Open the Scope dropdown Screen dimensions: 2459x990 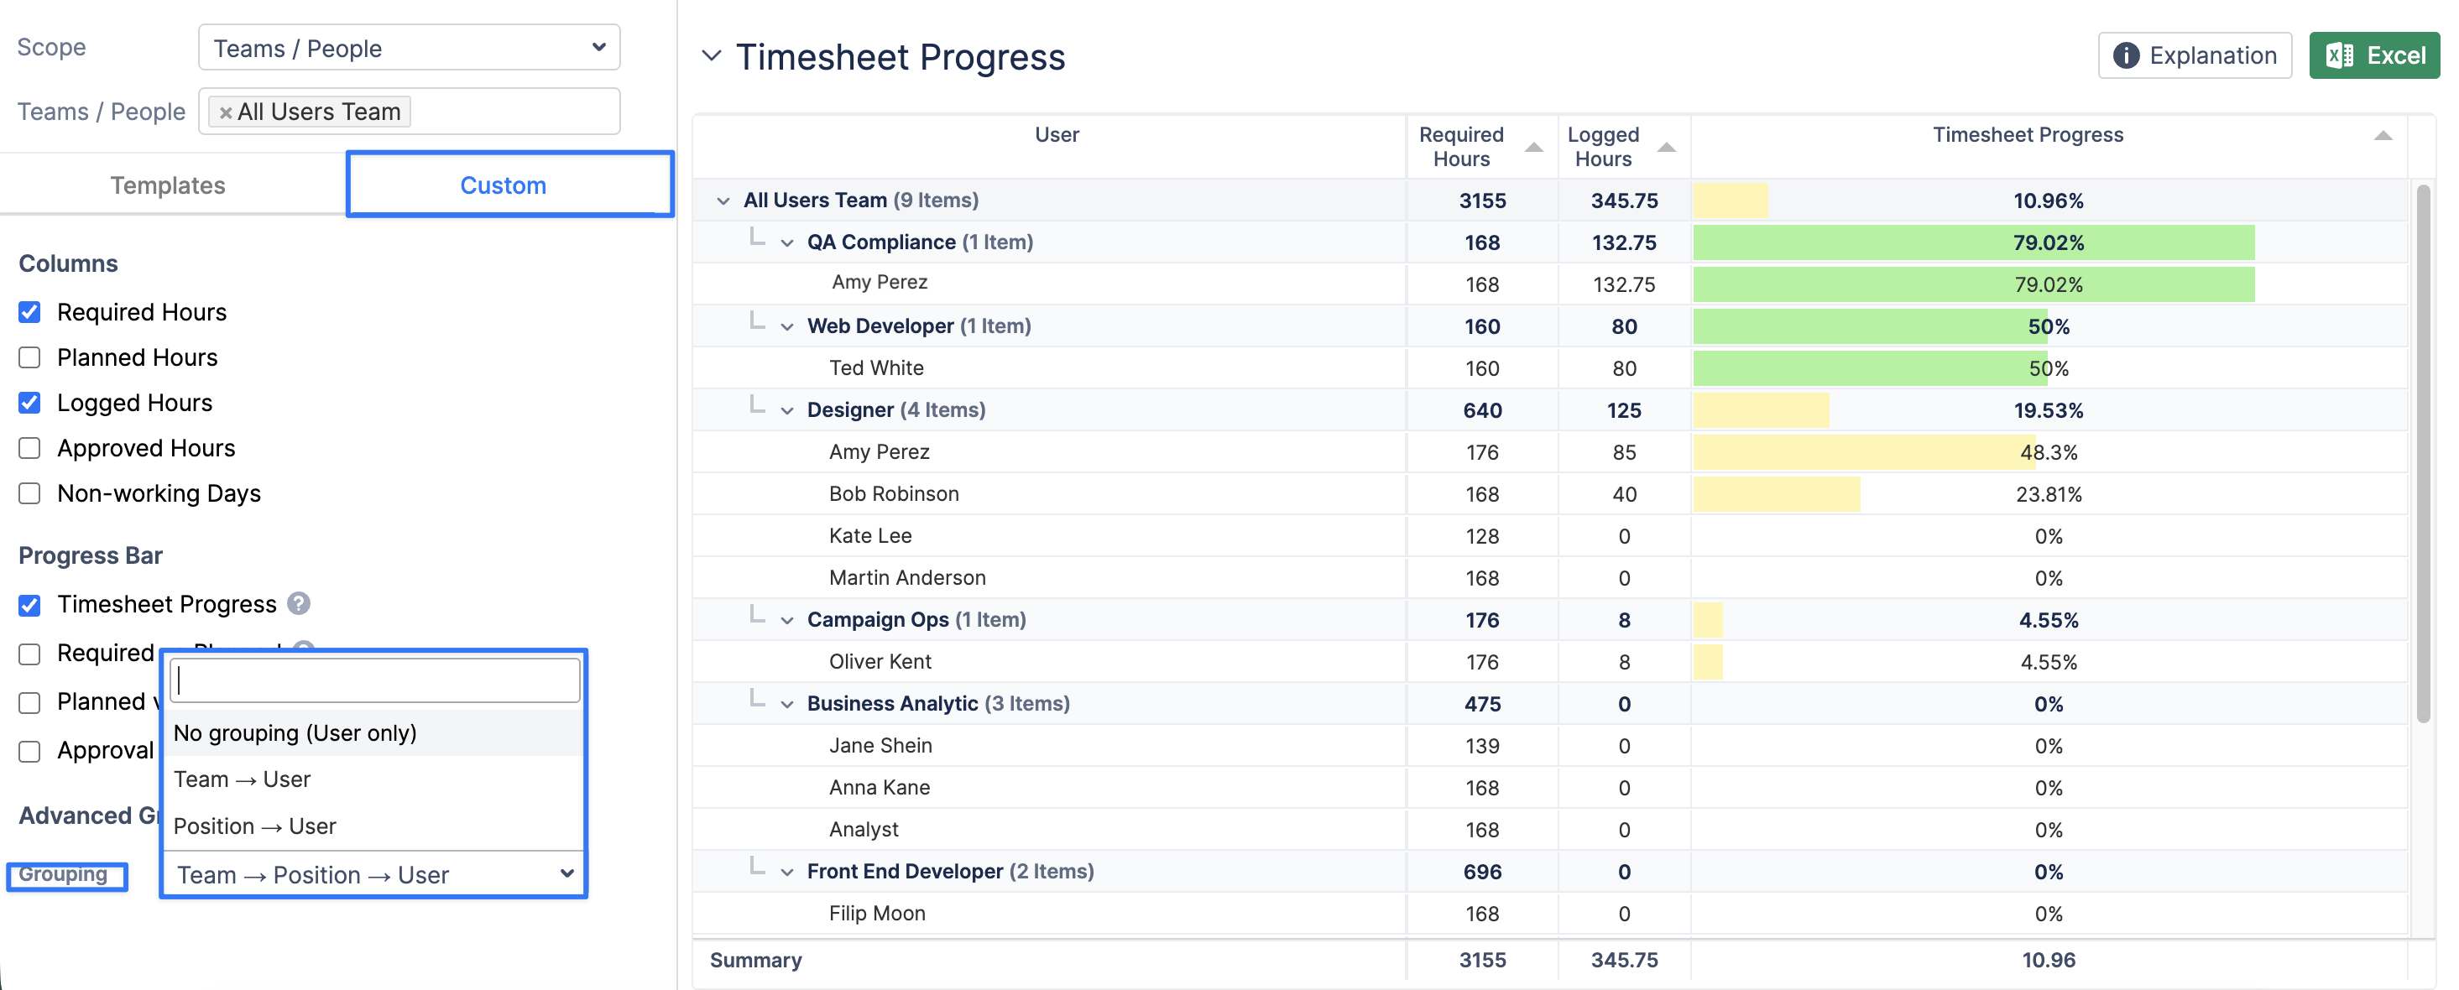pyautogui.click(x=410, y=48)
